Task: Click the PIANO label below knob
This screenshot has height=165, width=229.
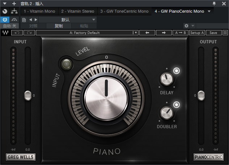Action: [107, 151]
